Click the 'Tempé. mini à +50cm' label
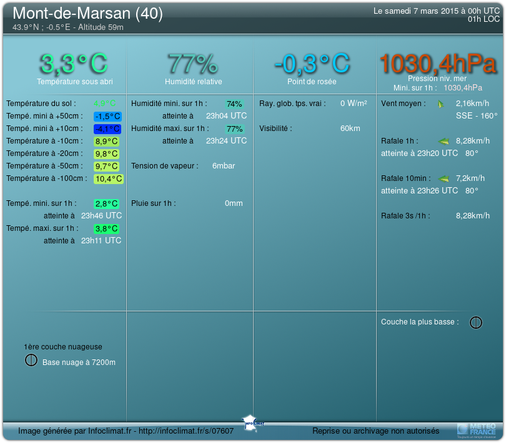This screenshot has width=506, height=443. click(x=44, y=116)
